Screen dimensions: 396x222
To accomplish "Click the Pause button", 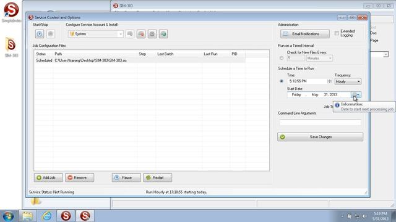I will click(x=126, y=178).
